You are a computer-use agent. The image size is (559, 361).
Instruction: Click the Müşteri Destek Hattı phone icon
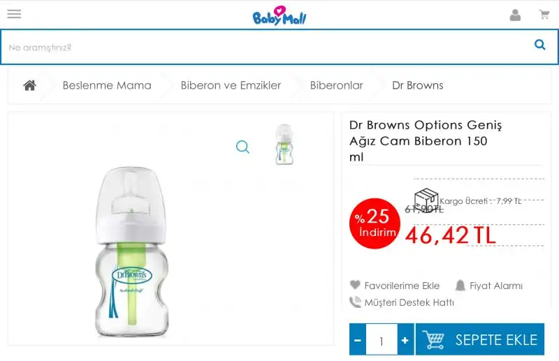pos(356,302)
